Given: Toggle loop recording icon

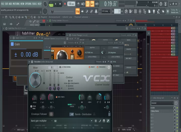Looking at the screenshot, I should point(97,4).
